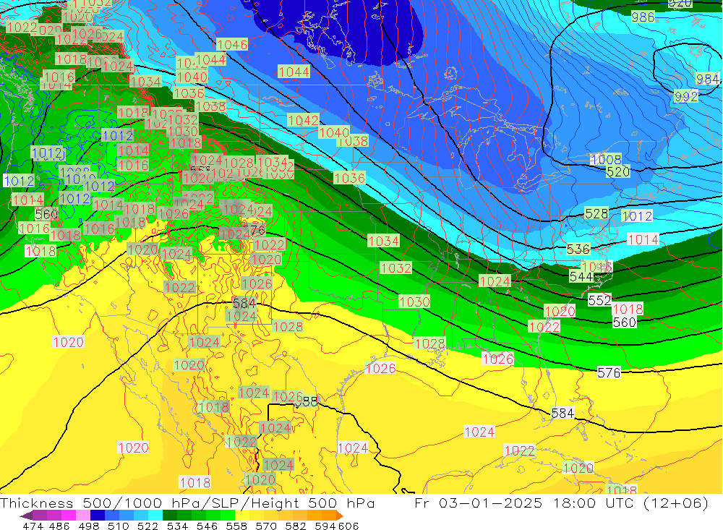The width and height of the screenshot is (723, 530).
Task: Click the 498 legend value
Action: [x=87, y=526]
